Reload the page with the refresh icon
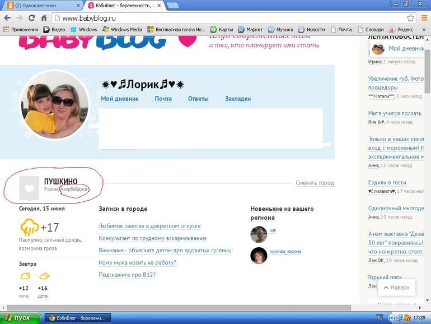Viewport: 431px width, 324px height. pos(31,18)
